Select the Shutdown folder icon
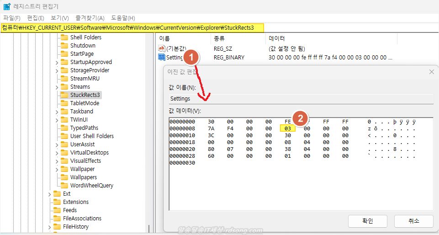 [x=64, y=46]
